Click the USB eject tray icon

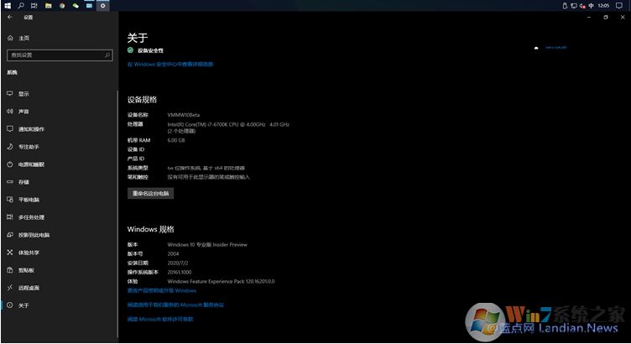pyautogui.click(x=565, y=6)
